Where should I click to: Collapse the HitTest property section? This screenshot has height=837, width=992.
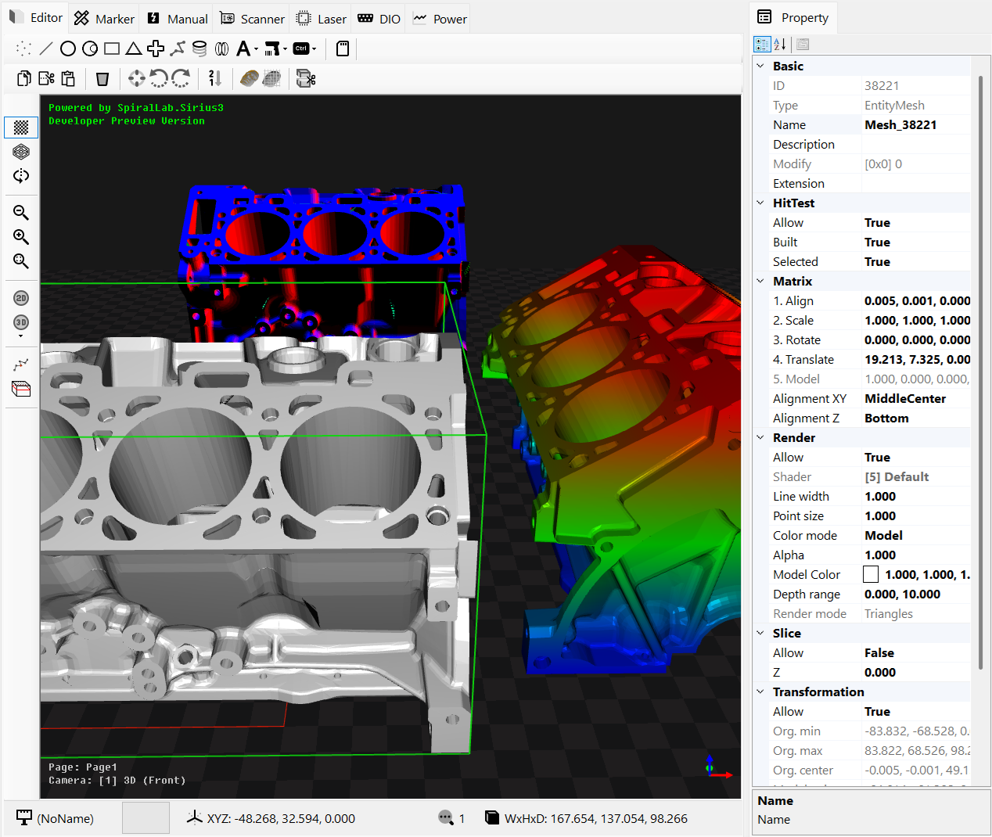[x=760, y=203]
